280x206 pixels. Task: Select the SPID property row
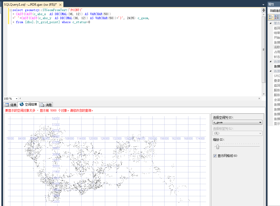tap(277, 76)
